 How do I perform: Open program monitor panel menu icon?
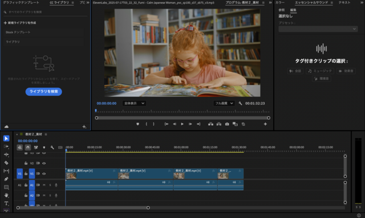[x=263, y=3]
